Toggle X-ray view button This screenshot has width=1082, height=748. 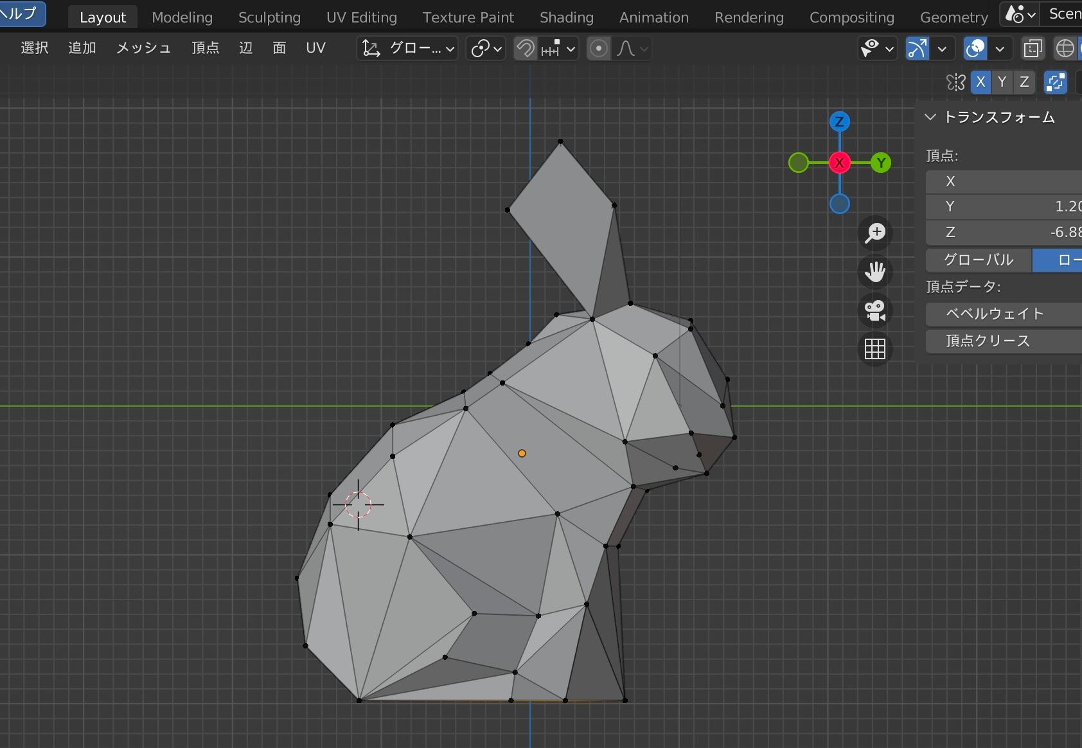pos(1033,48)
